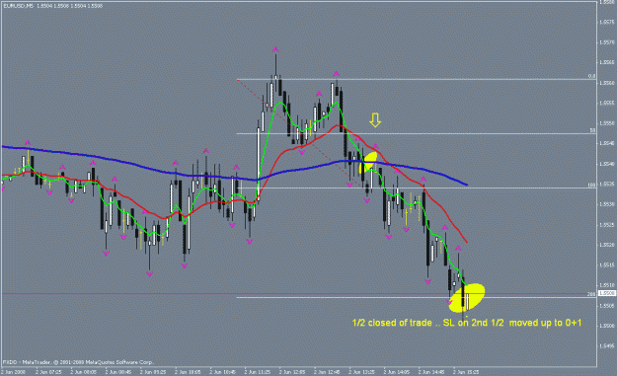This screenshot has height=376, width=617.
Task: Click the 1.5560 price axis label
Action: pos(607,83)
